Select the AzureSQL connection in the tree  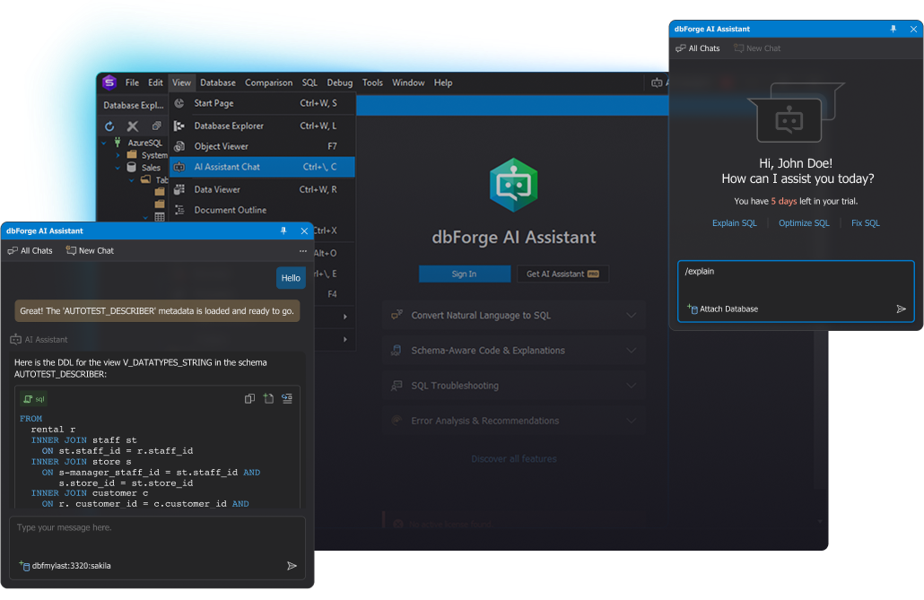tap(144, 143)
